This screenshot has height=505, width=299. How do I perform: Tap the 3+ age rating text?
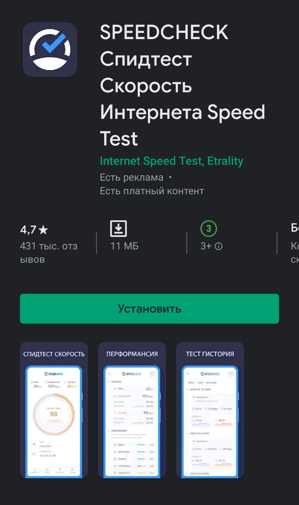click(x=206, y=246)
